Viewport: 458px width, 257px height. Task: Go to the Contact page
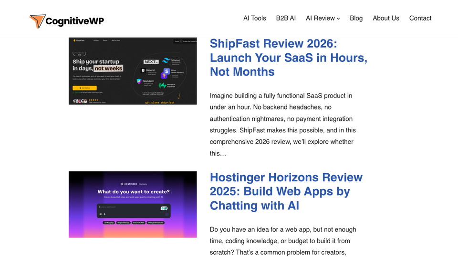click(420, 18)
